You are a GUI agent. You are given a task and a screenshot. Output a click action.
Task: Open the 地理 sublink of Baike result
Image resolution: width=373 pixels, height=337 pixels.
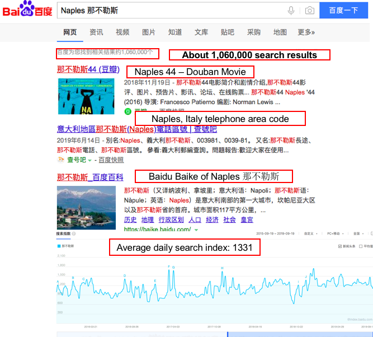pos(148,219)
